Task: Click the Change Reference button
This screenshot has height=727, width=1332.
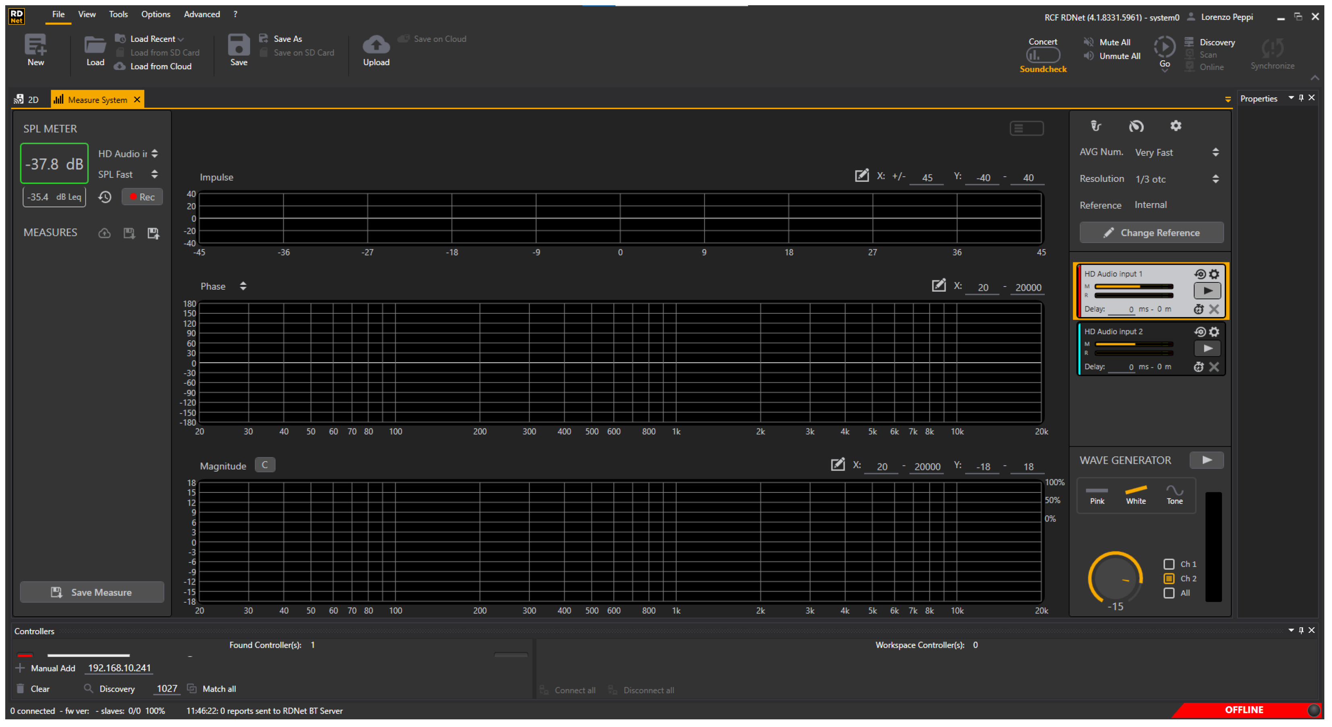Action: click(1151, 233)
